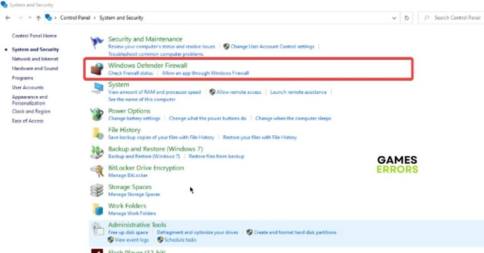Screen dimensions: 484x253
Task: Expand the address bar history dropdown
Action: (x=394, y=18)
